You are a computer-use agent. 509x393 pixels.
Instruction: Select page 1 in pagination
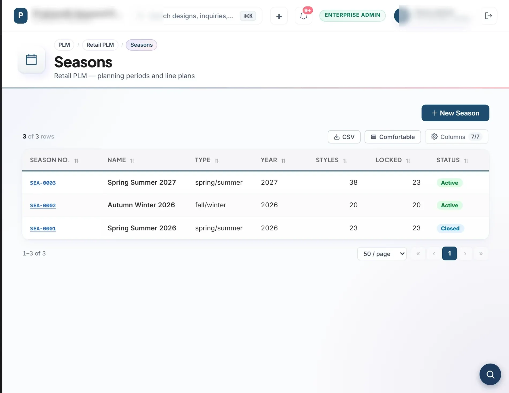click(449, 253)
